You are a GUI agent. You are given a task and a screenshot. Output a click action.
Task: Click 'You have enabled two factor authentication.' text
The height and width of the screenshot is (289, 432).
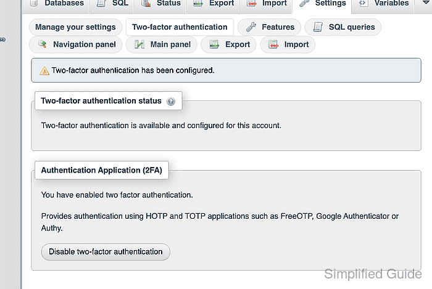tap(117, 195)
